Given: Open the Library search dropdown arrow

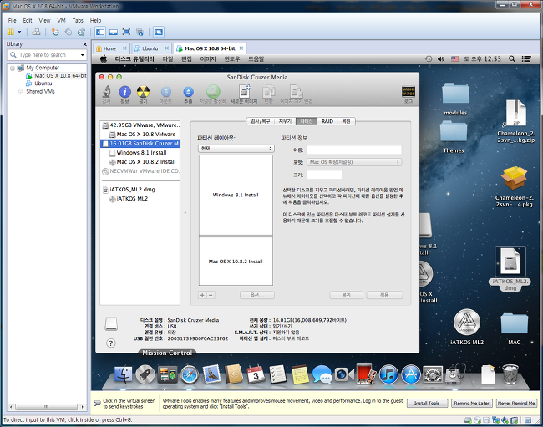Looking at the screenshot, I should (83, 55).
